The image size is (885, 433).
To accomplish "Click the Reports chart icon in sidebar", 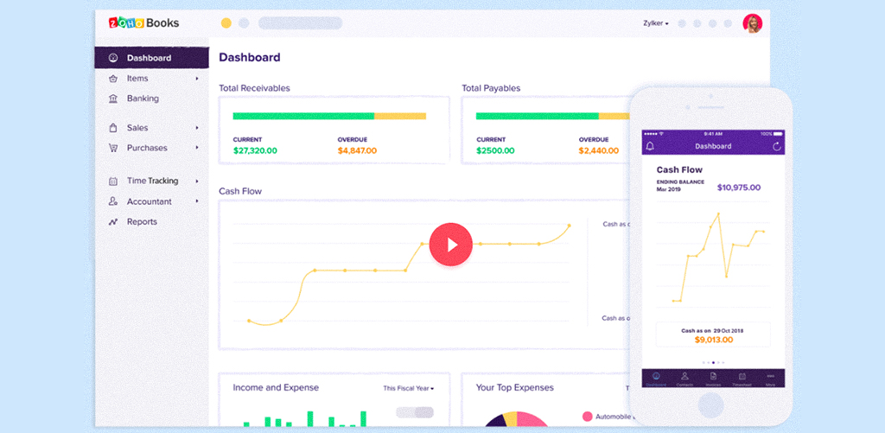I will 113,222.
